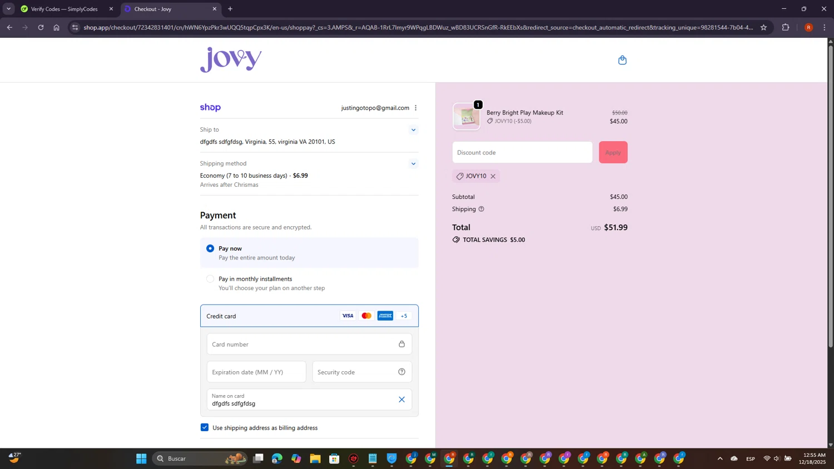Show hidden system tray icons

[720, 458]
